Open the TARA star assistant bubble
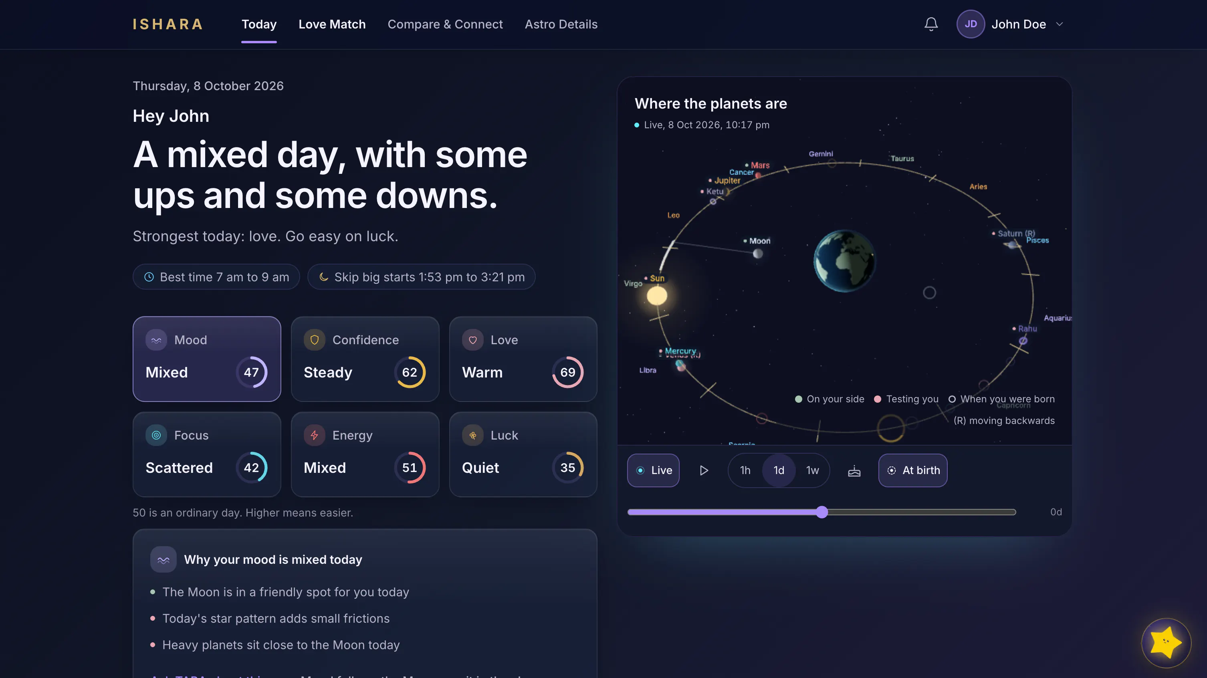The height and width of the screenshot is (678, 1207). coord(1166,642)
